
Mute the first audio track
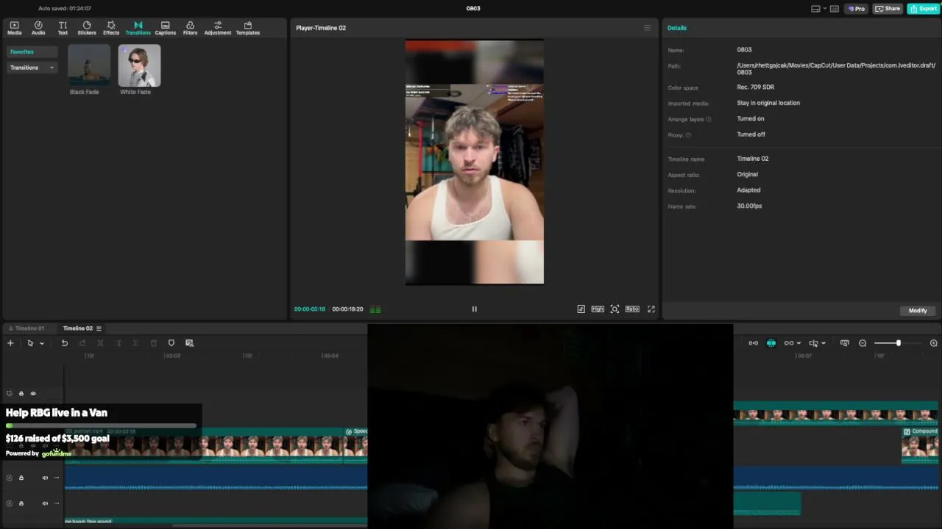[45, 478]
